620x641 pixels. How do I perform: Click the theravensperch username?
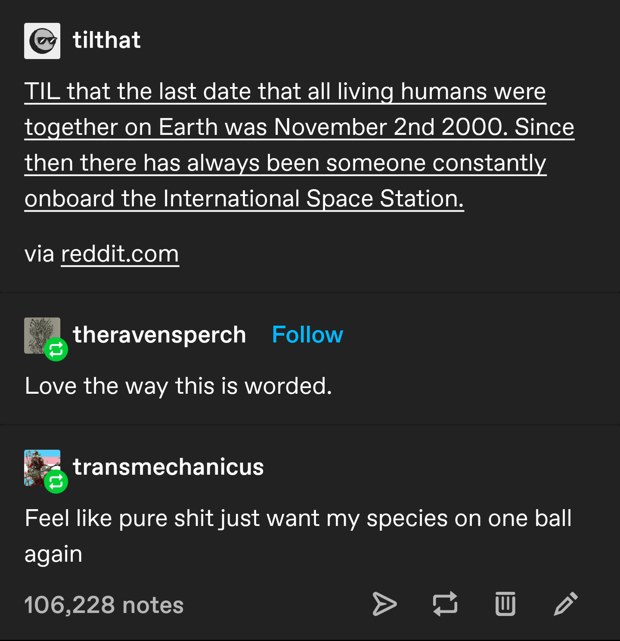pos(159,335)
